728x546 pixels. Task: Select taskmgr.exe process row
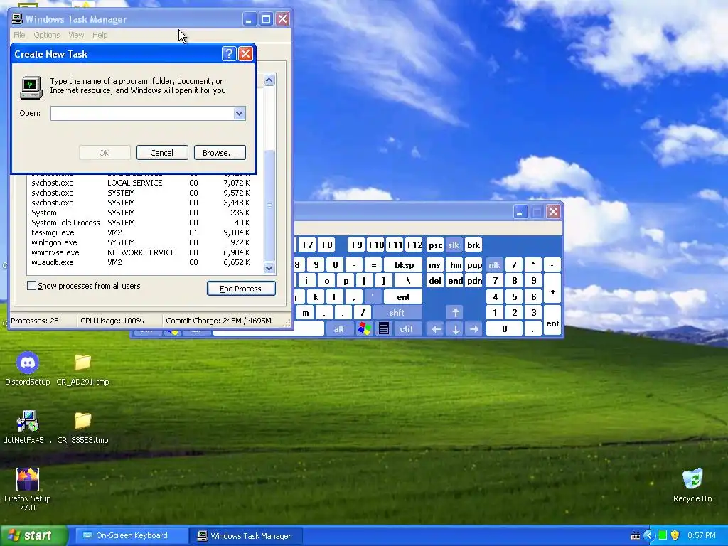point(141,232)
